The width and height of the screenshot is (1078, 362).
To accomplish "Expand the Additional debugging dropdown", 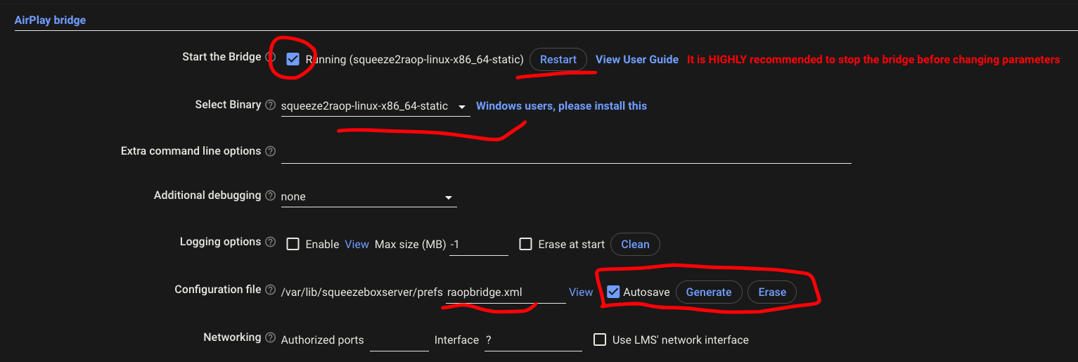I will [x=368, y=198].
